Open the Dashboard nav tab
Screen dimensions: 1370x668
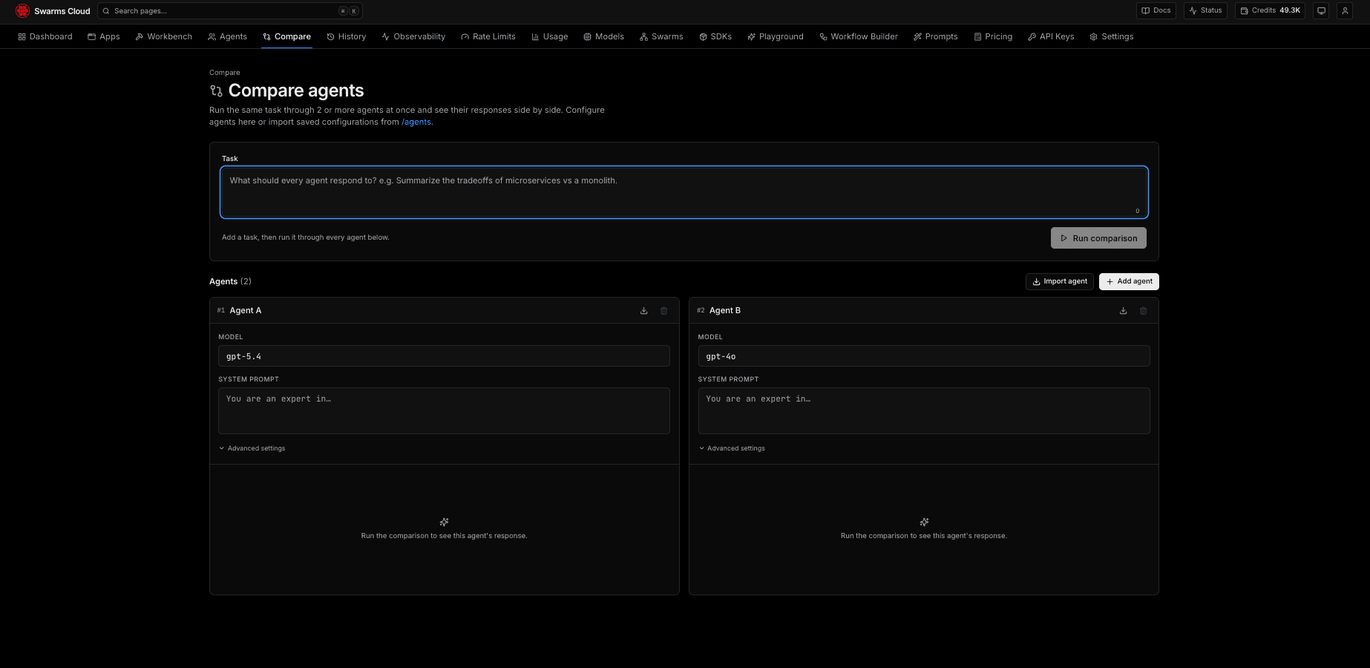(x=45, y=36)
